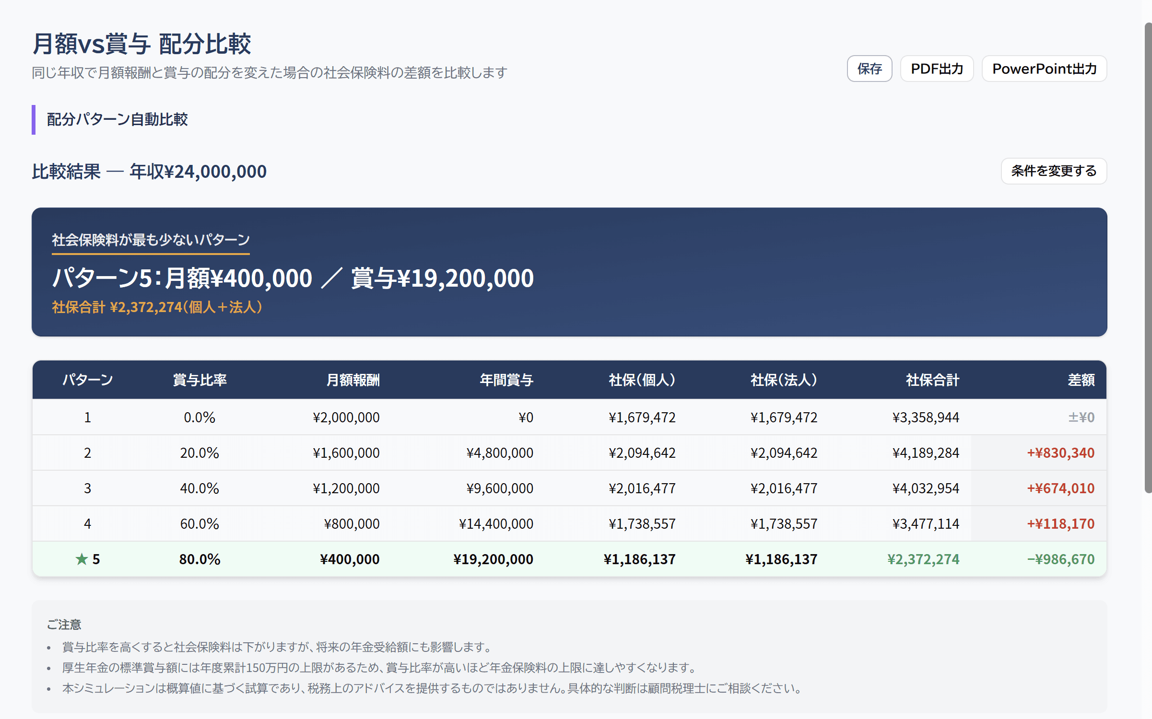
Task: Click the ¥2,000,000 monthly salary cell
Action: pyautogui.click(x=346, y=417)
